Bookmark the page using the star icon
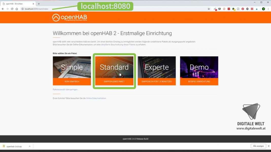 point(209,9)
